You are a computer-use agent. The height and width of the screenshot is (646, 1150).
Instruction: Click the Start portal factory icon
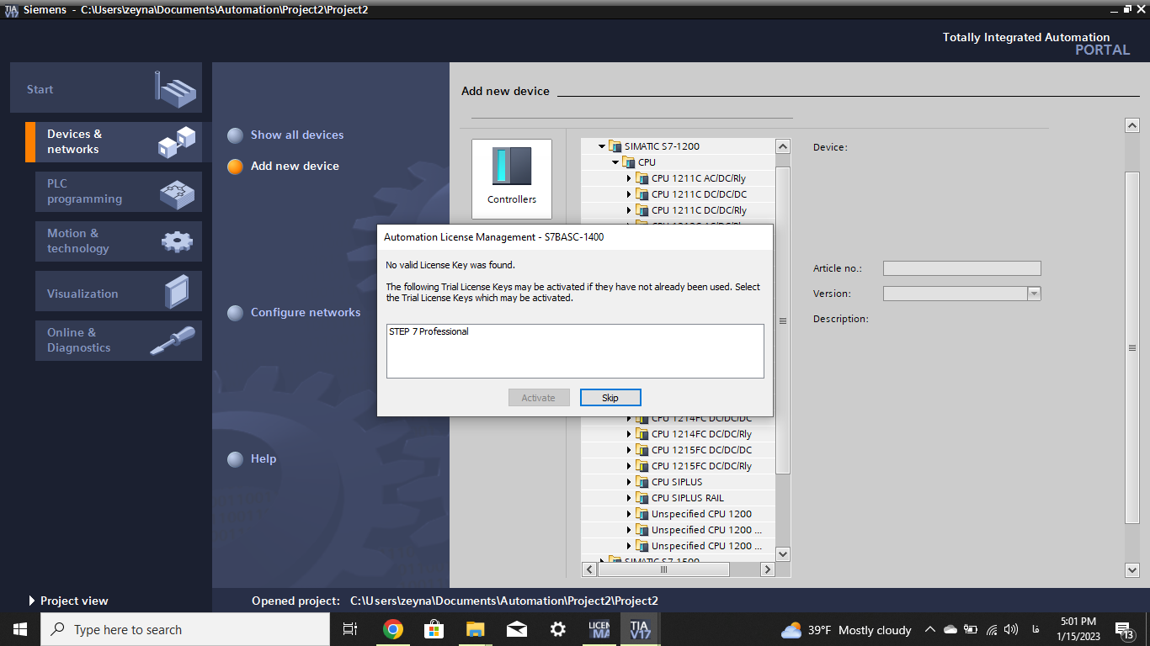175,88
